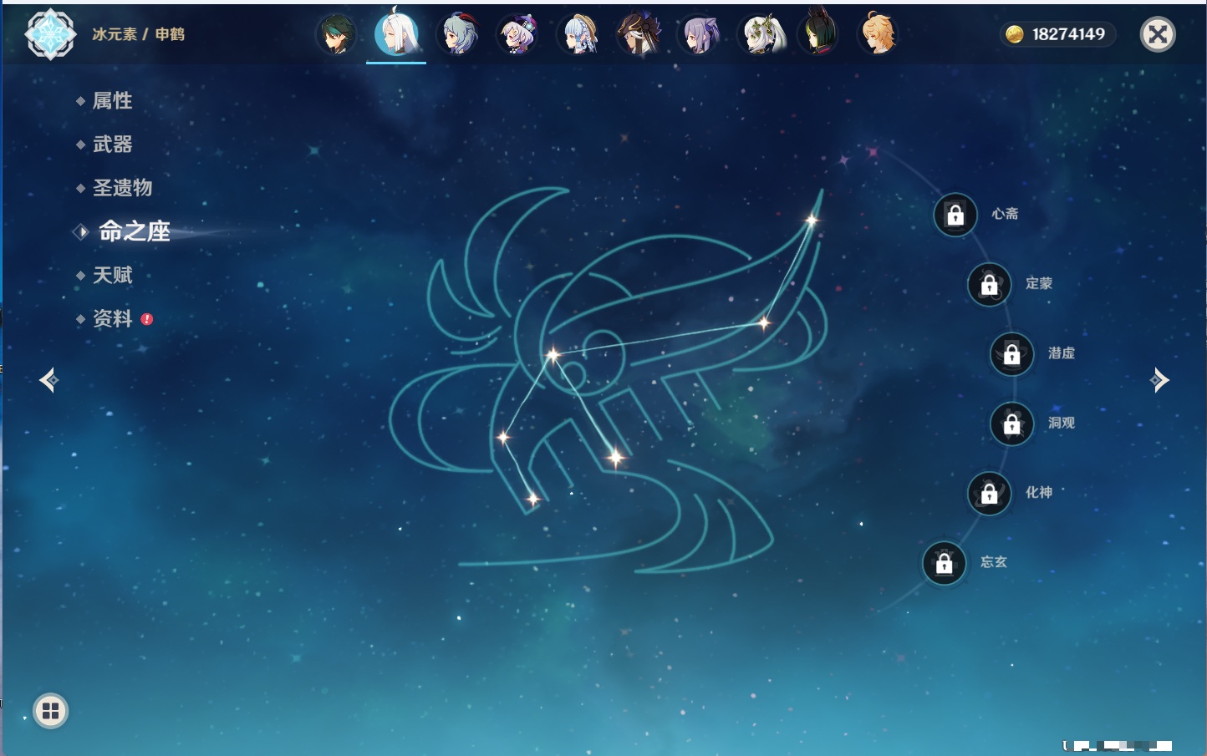This screenshot has width=1207, height=756.
Task: Switch to Ayaka's portrait with straw hat
Action: point(578,34)
